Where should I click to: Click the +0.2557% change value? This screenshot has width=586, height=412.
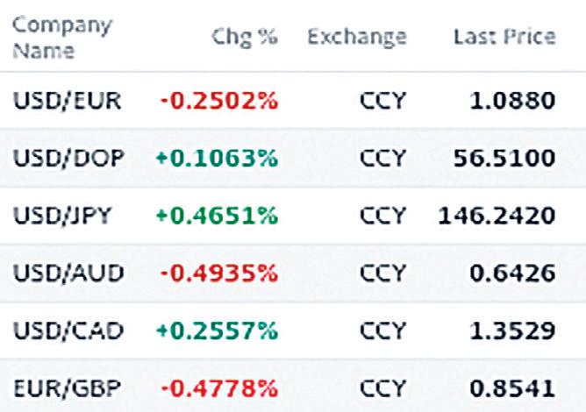coord(216,330)
